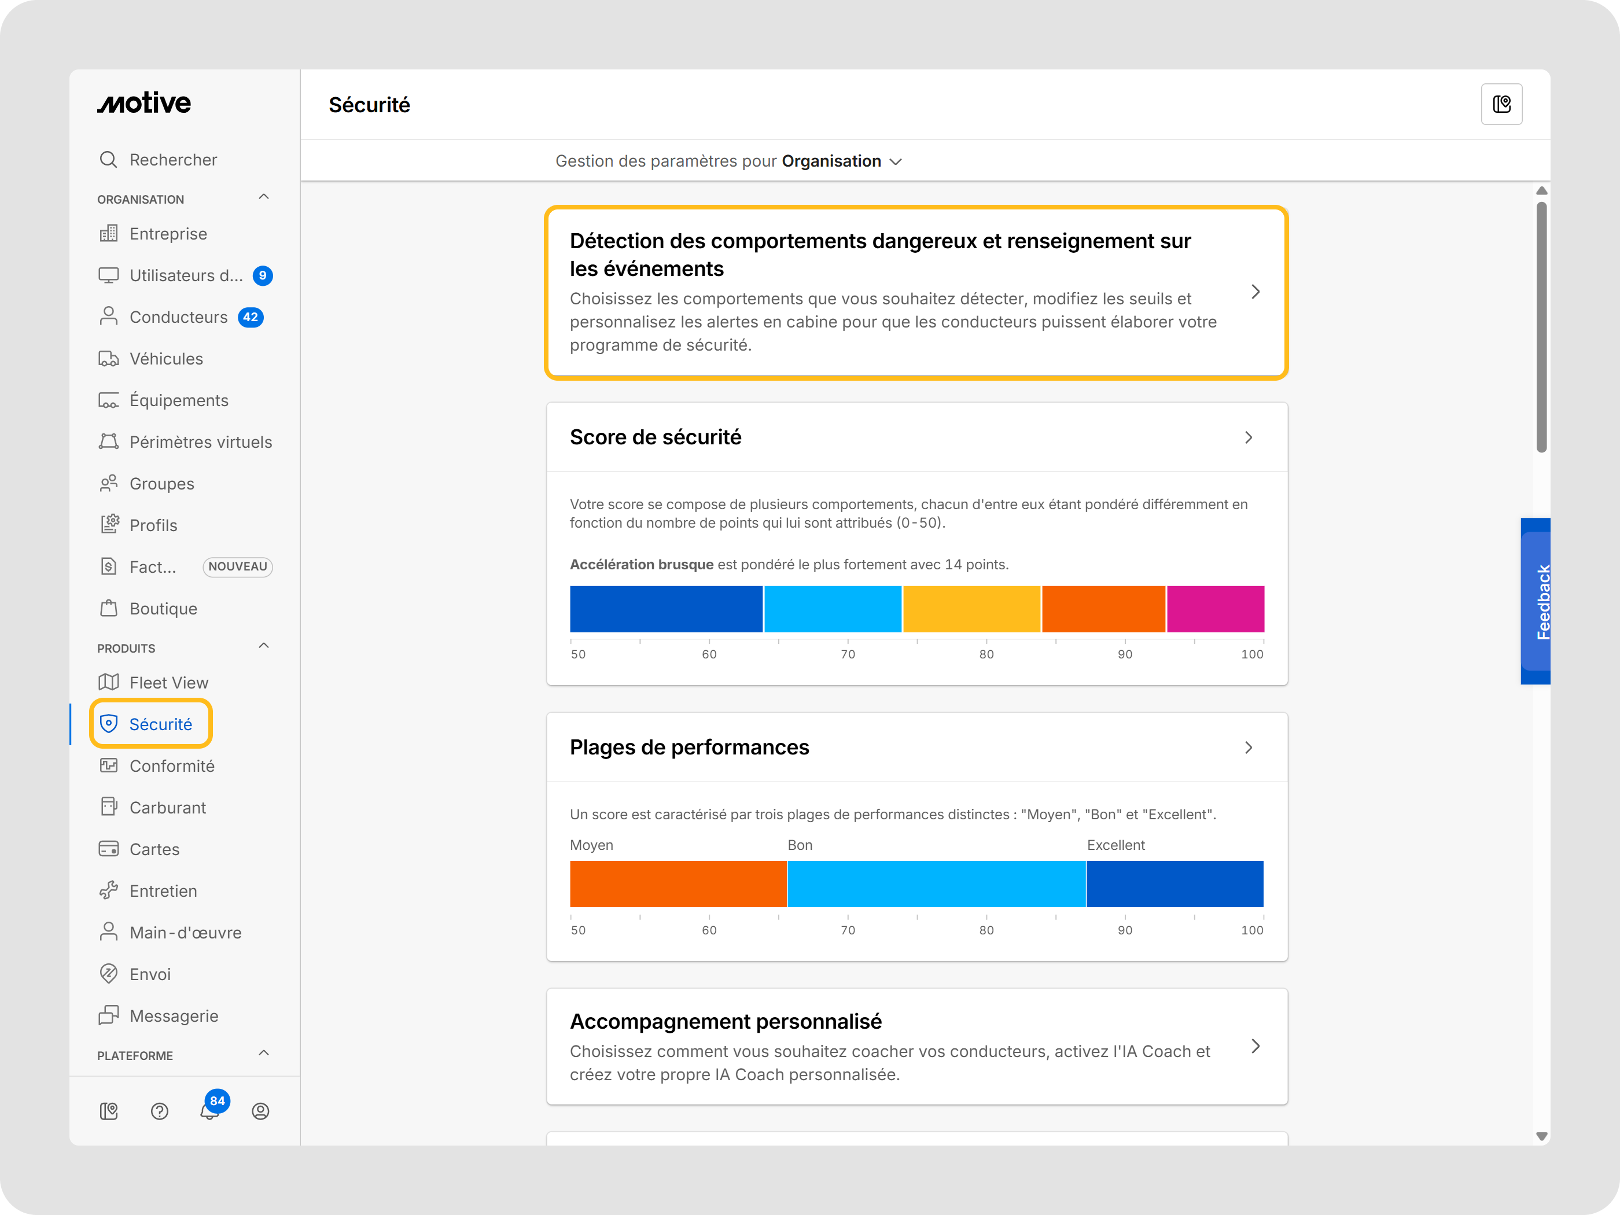Go to Carburant in sidebar
Image resolution: width=1620 pixels, height=1215 pixels.
click(167, 807)
